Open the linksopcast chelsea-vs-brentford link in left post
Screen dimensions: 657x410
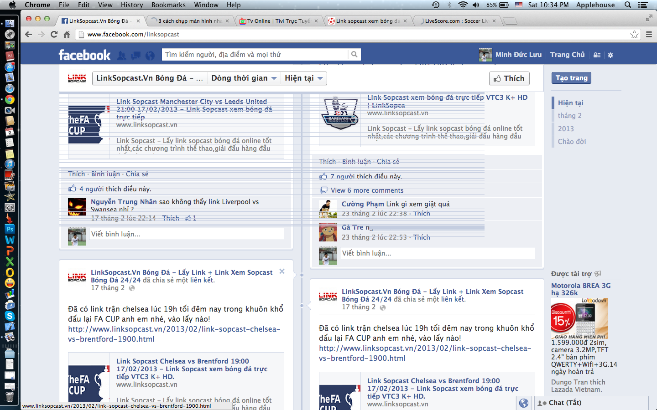coord(174,334)
